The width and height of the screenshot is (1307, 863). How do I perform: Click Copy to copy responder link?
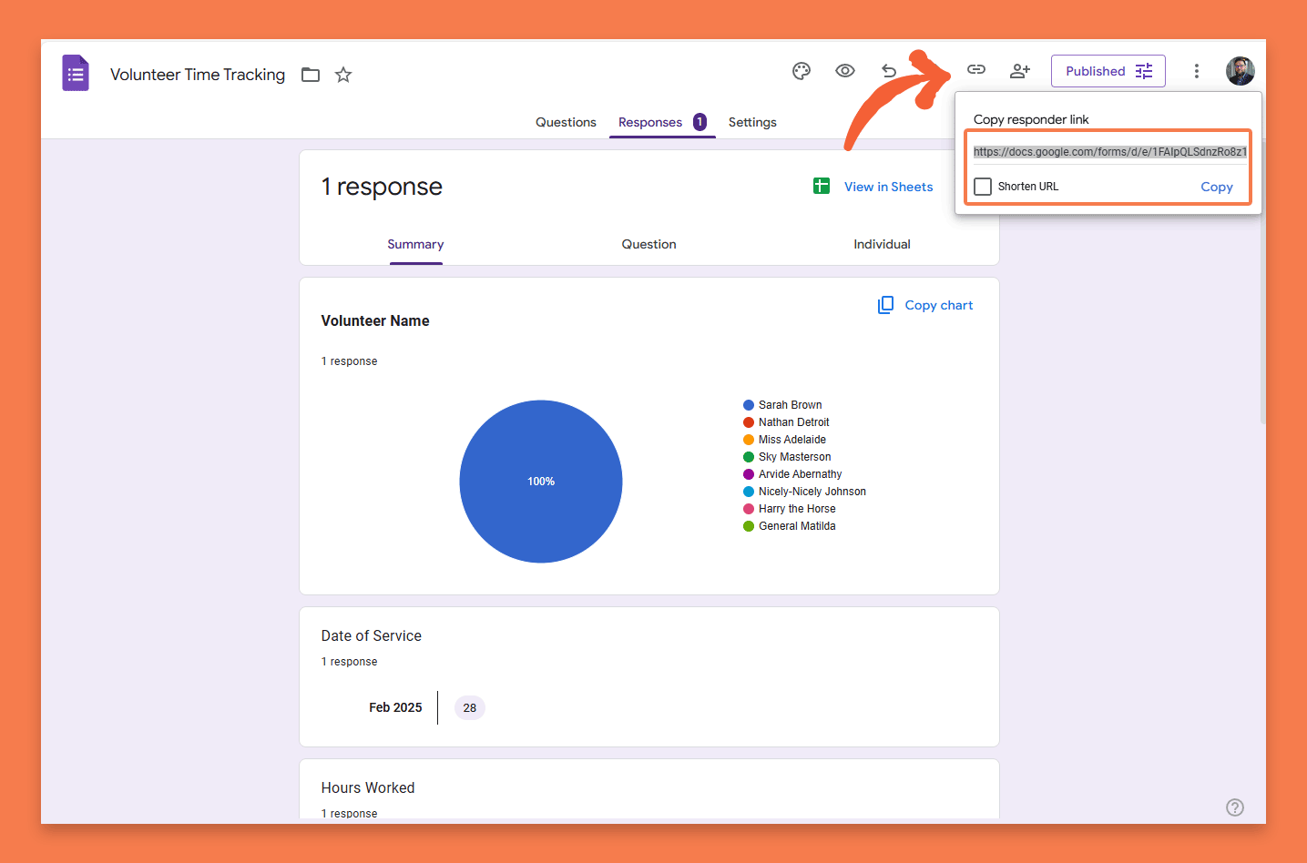[1216, 187]
